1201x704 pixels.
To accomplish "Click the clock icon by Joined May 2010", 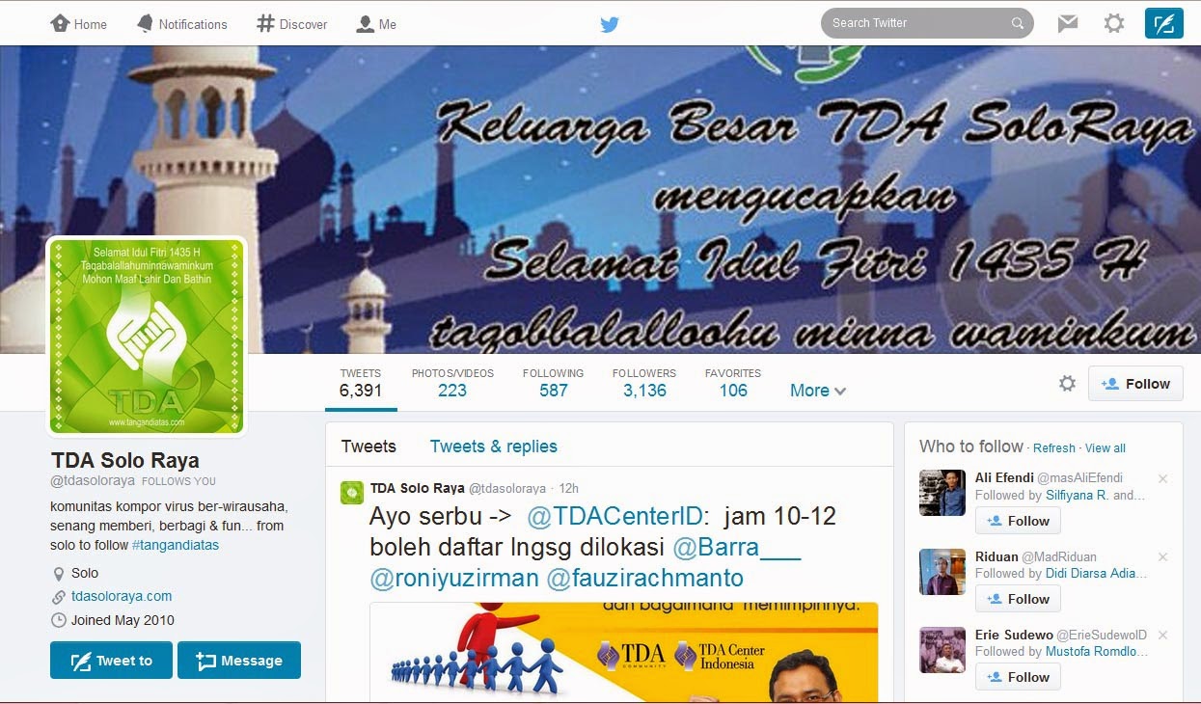I will click(x=58, y=620).
